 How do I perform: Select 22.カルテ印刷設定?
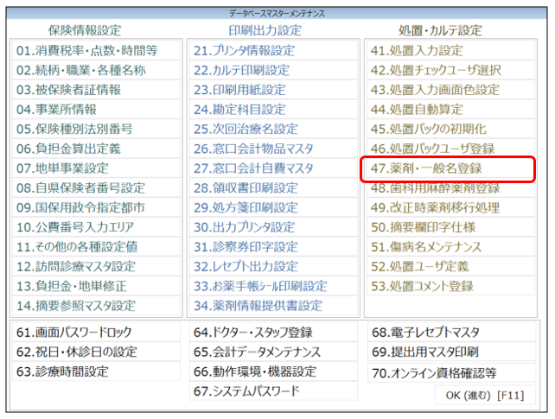pos(241,71)
